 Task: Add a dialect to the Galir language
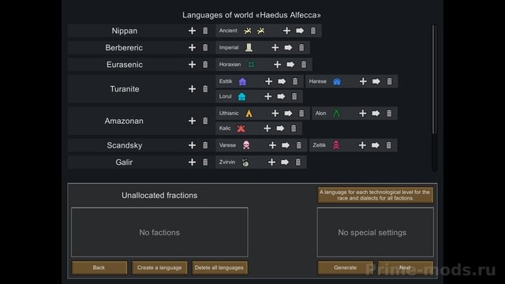[x=192, y=162]
